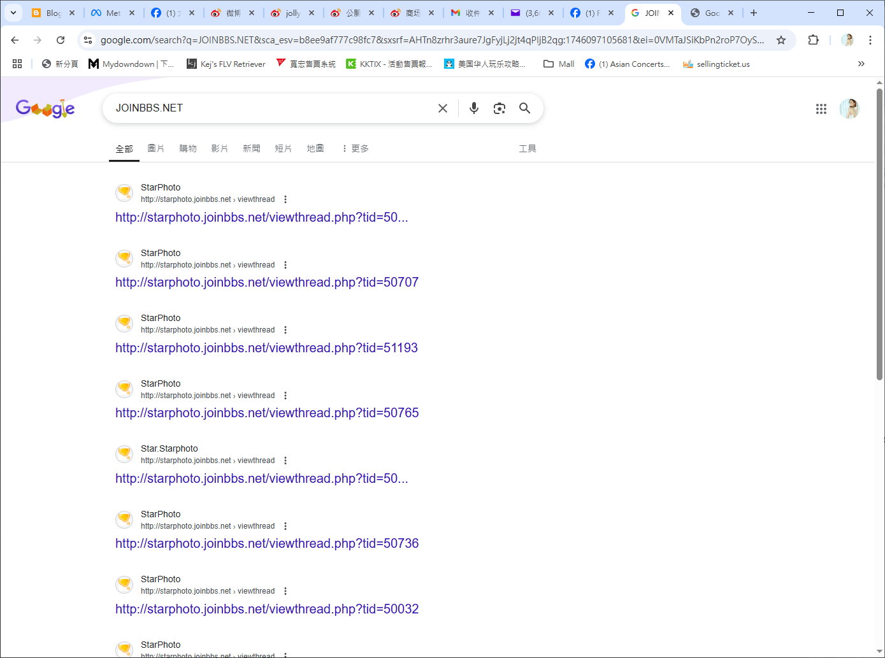Click the Star.Starphoto result site favicon
The height and width of the screenshot is (658, 885).
[x=124, y=454]
